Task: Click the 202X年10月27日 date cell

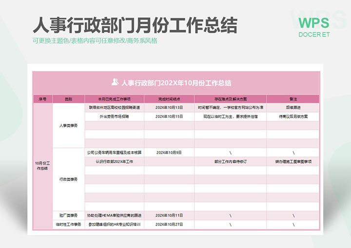Action: click(169, 224)
